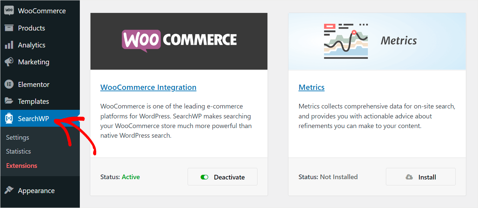Click the SearchWP lantern icon

tap(9, 118)
